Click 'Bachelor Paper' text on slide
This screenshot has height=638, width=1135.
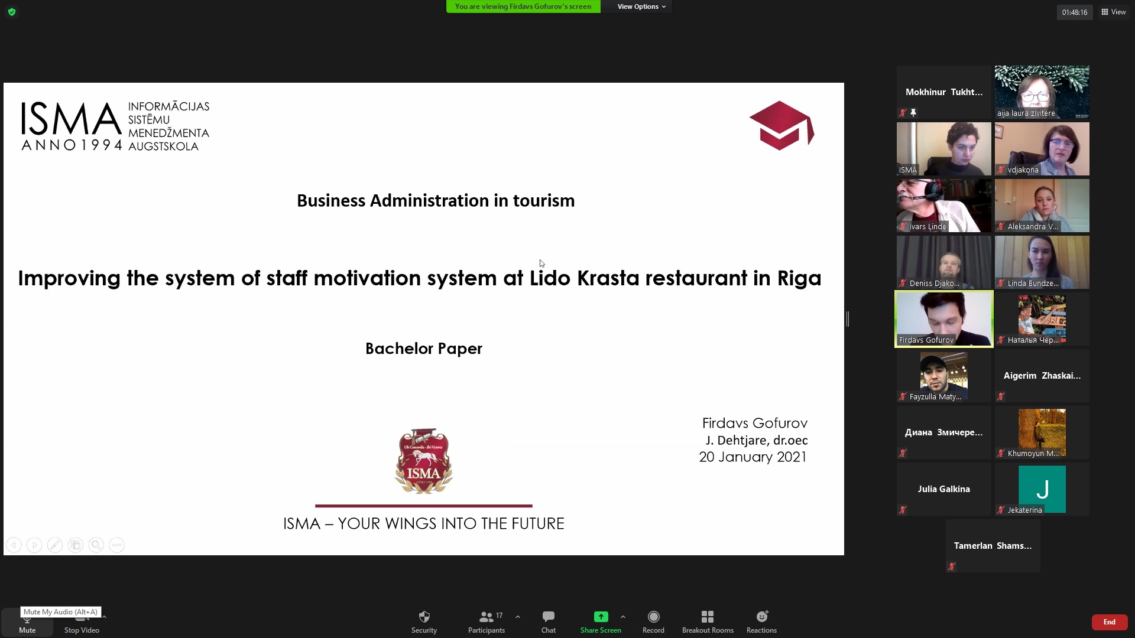[424, 349]
